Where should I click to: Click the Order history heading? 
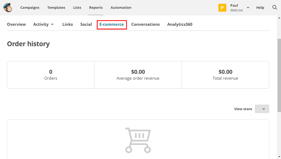[x=28, y=44]
